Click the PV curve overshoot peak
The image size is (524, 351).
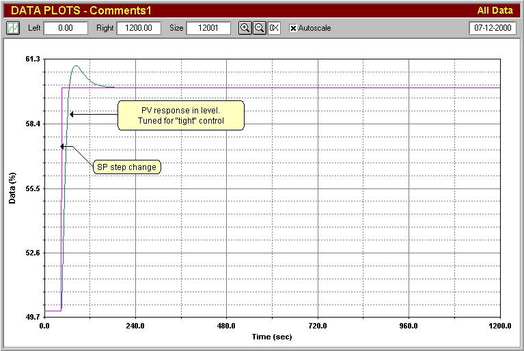tap(76, 66)
